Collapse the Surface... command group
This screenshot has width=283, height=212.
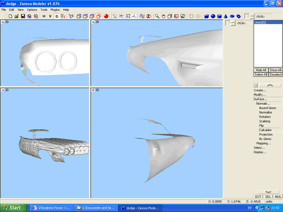tap(268, 99)
